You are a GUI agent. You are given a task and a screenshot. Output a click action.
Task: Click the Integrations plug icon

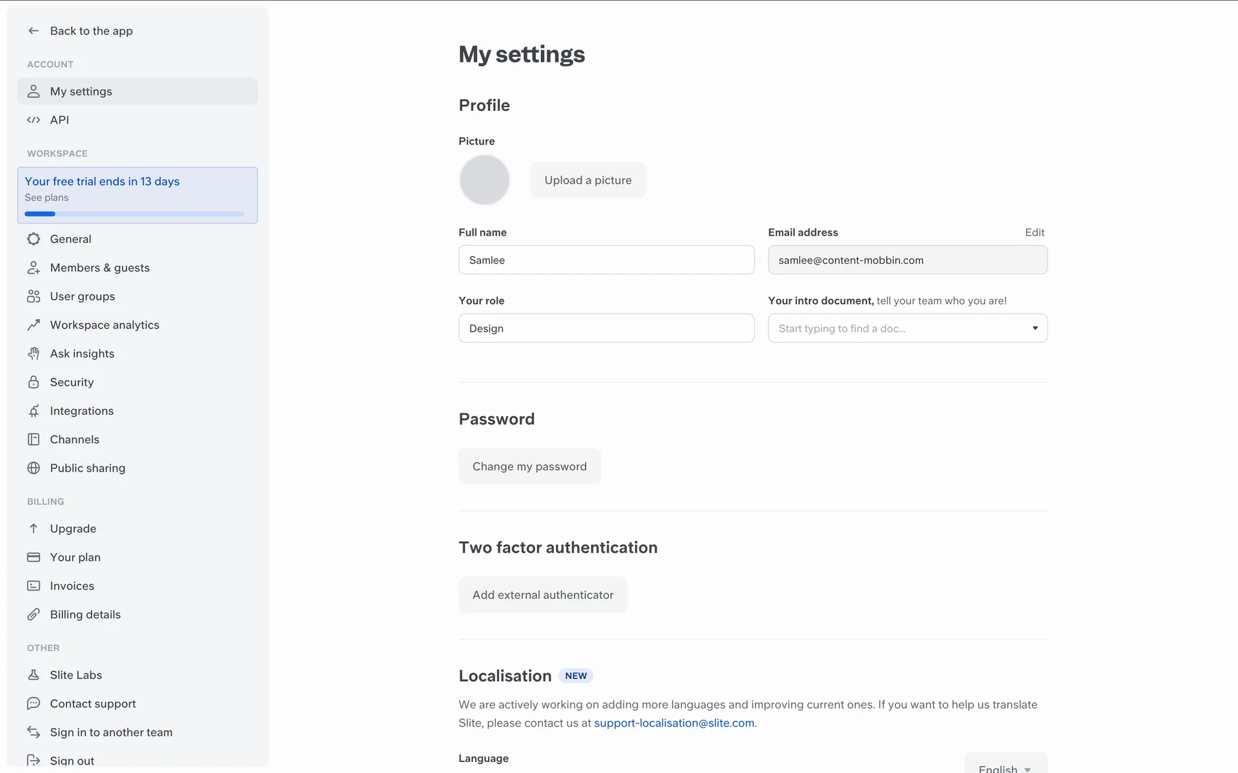tap(34, 411)
